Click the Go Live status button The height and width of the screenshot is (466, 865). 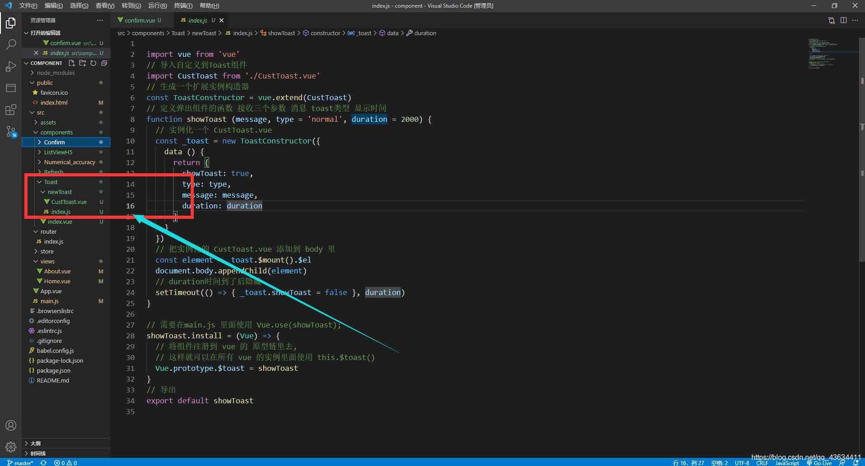(x=819, y=463)
